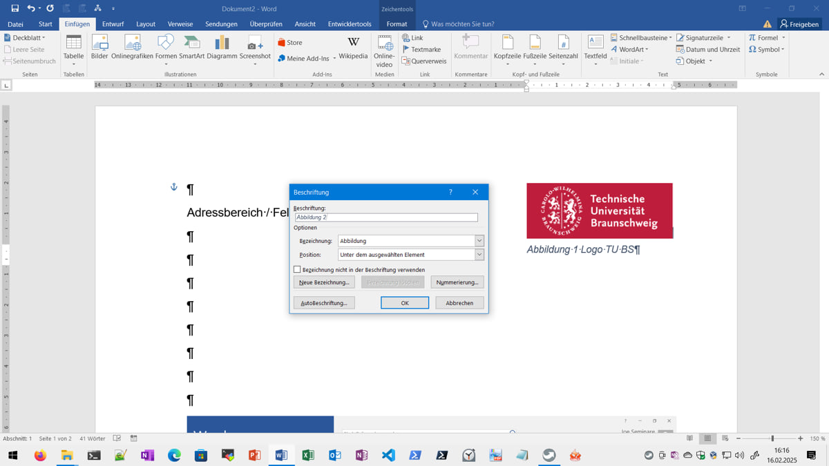The image size is (829, 466).
Task: Tick 'Bezeichnung nicht in der Beschriftung verwenden' checkbox
Action: pos(297,270)
